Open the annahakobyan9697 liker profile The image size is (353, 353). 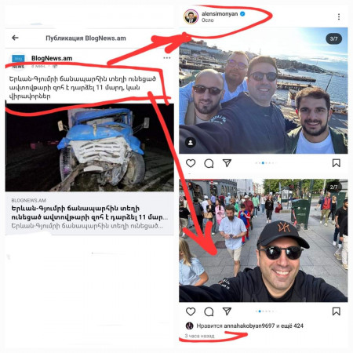coord(249,326)
